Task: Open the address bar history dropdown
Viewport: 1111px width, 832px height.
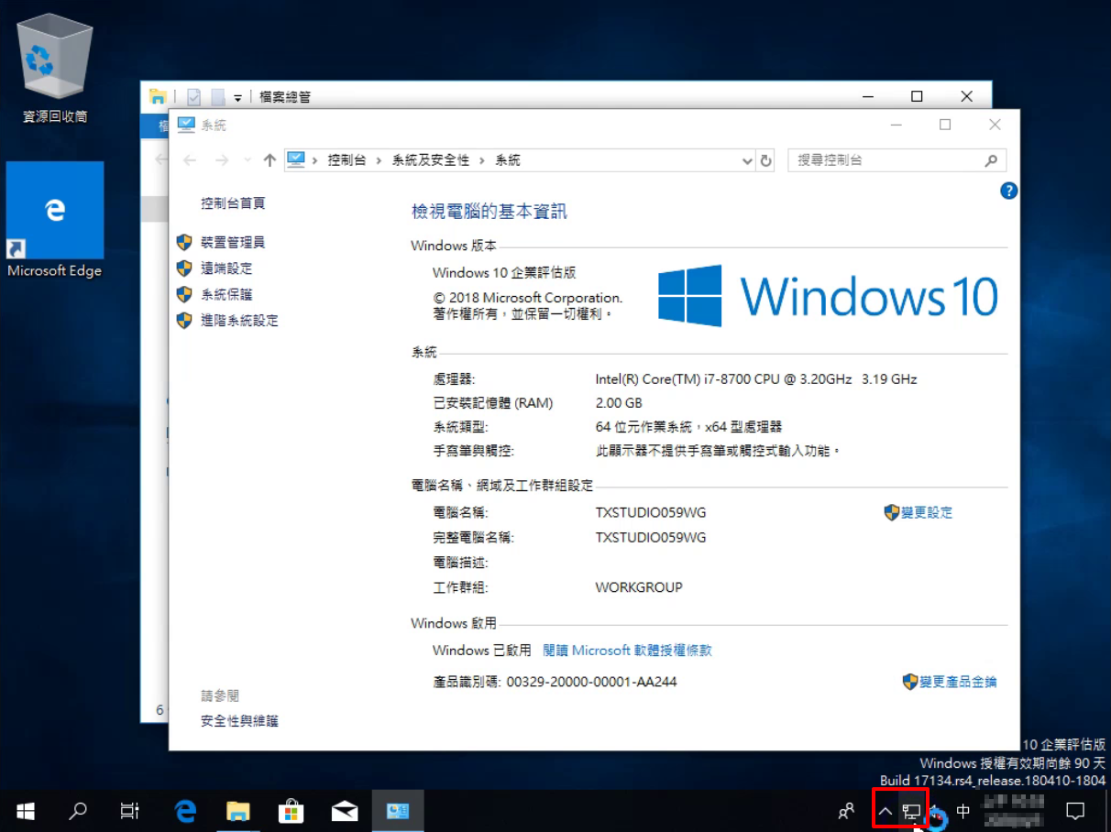Action: [x=747, y=160]
